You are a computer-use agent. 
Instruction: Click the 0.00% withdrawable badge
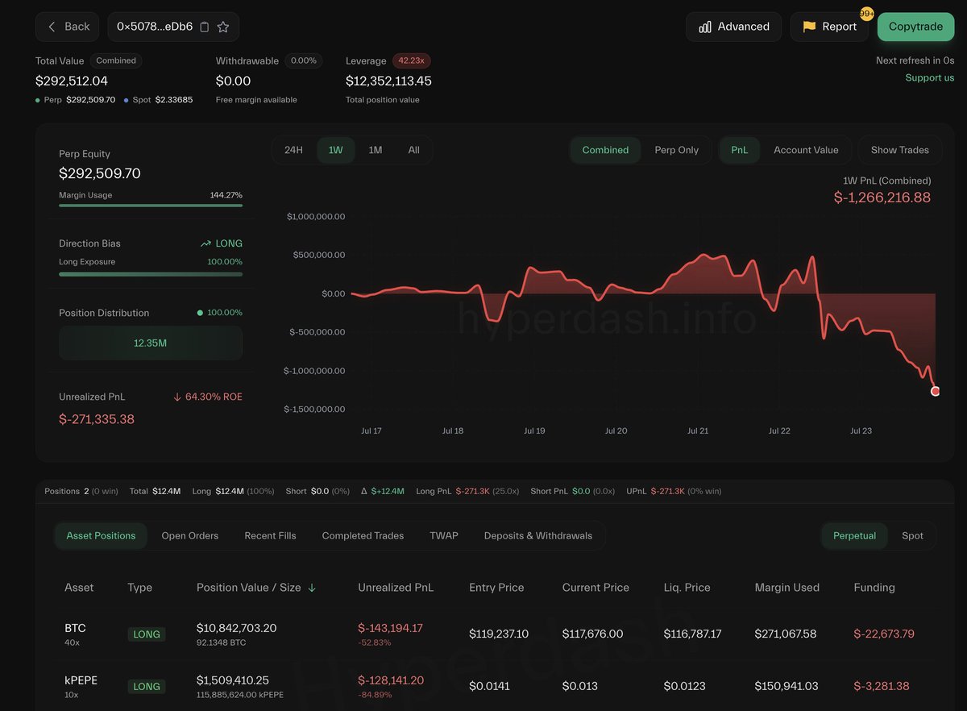(303, 60)
